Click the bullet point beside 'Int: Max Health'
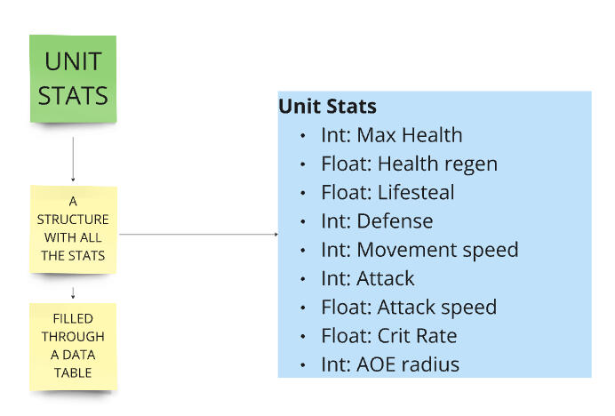This screenshot has height=416, width=615. [303, 136]
